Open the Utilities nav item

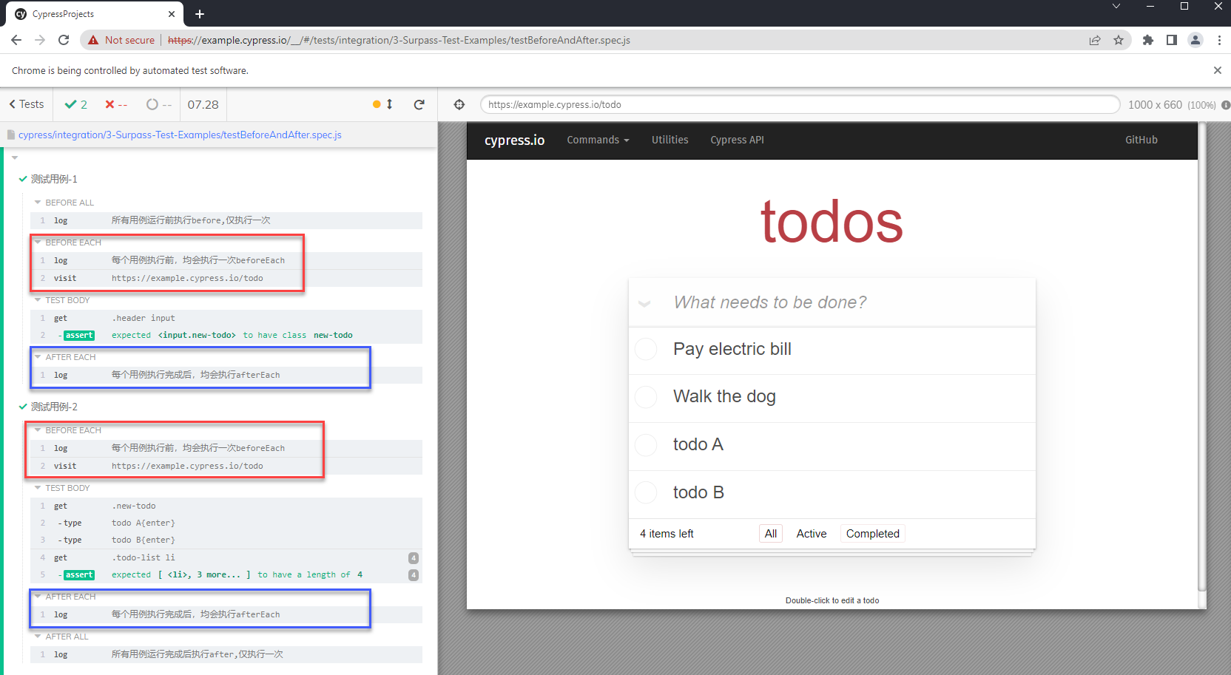click(x=670, y=140)
